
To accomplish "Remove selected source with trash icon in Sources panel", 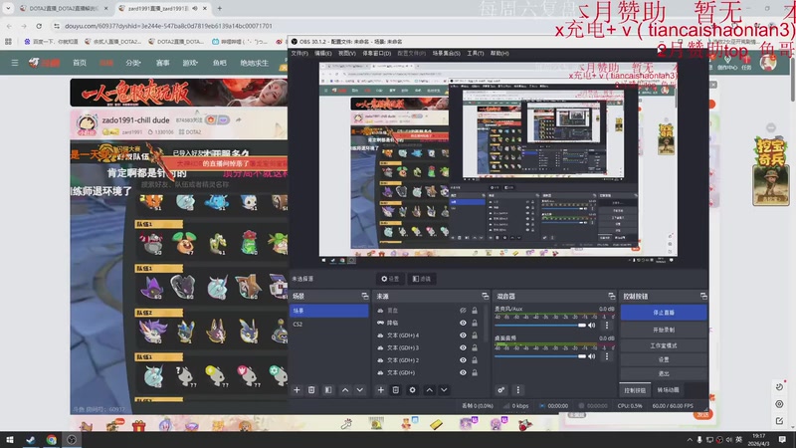I will pos(395,390).
